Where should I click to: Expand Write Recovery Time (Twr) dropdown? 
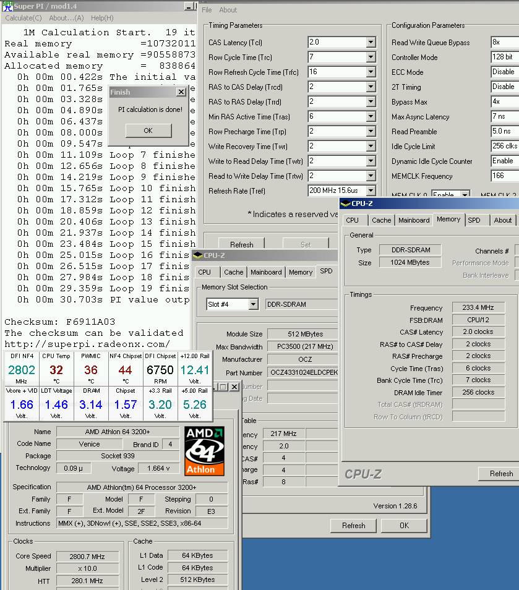coord(371,146)
